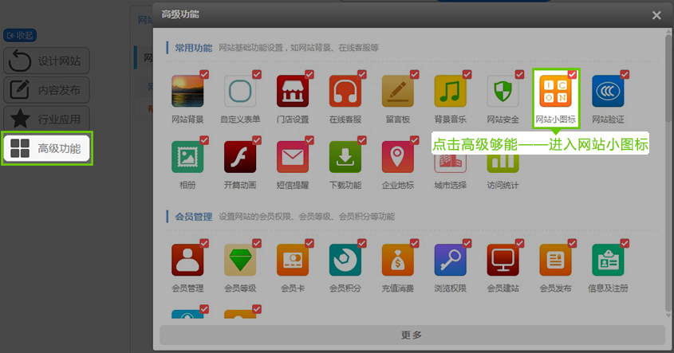Image resolution: width=674 pixels, height=353 pixels.
Task: Select 高级功能 in the left sidebar
Action: (x=46, y=148)
